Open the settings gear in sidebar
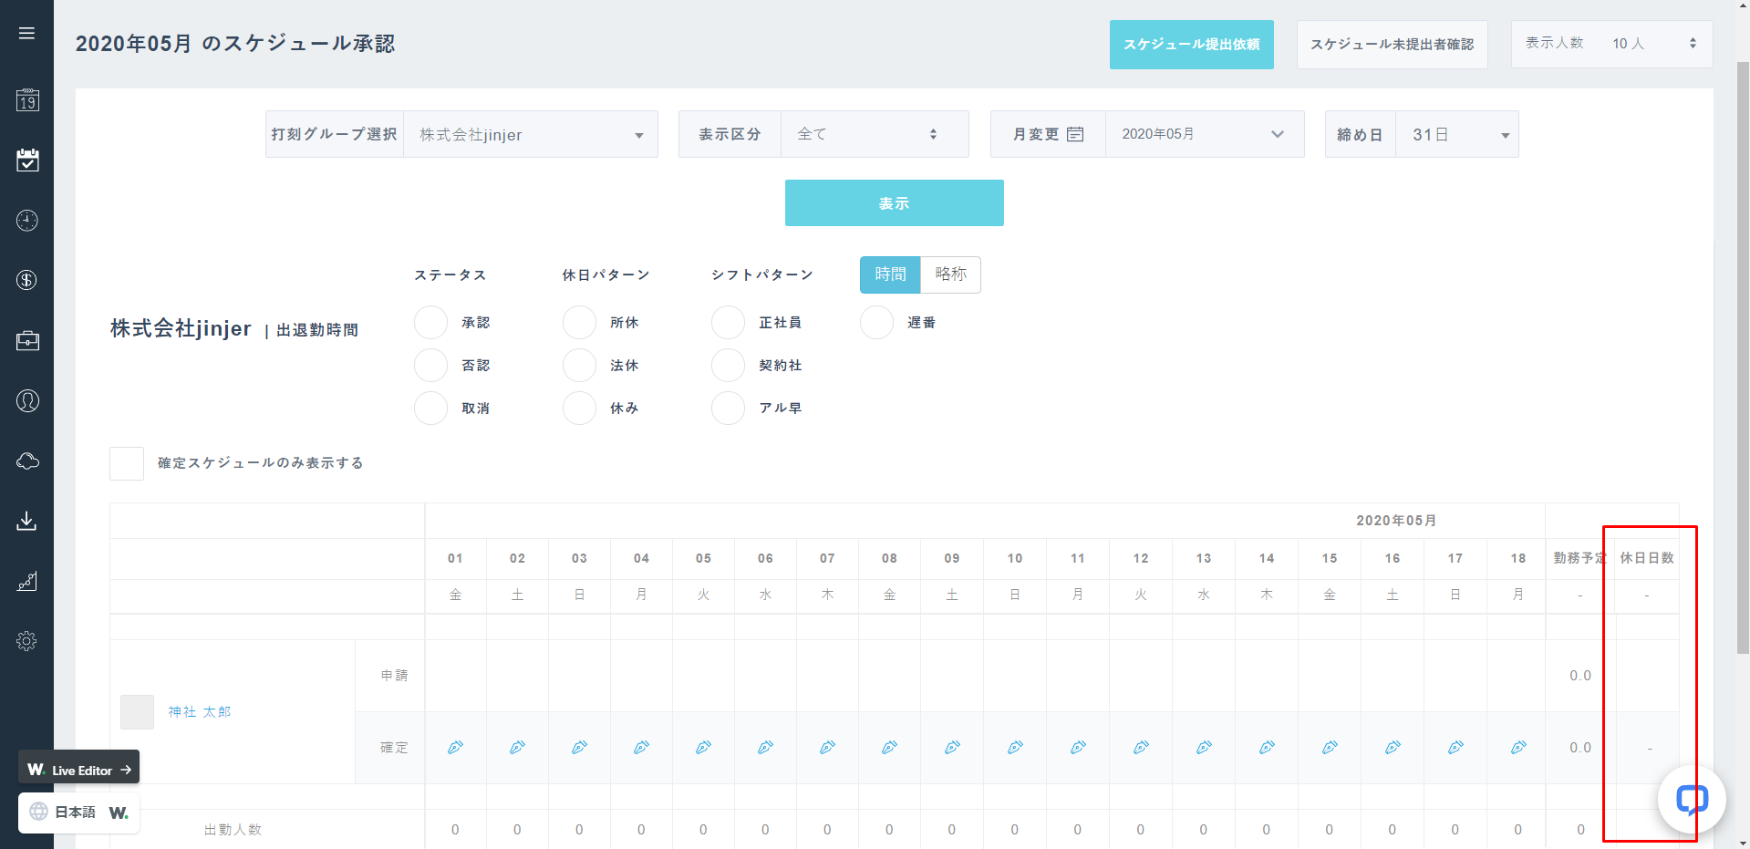The image size is (1750, 849). pyautogui.click(x=27, y=641)
